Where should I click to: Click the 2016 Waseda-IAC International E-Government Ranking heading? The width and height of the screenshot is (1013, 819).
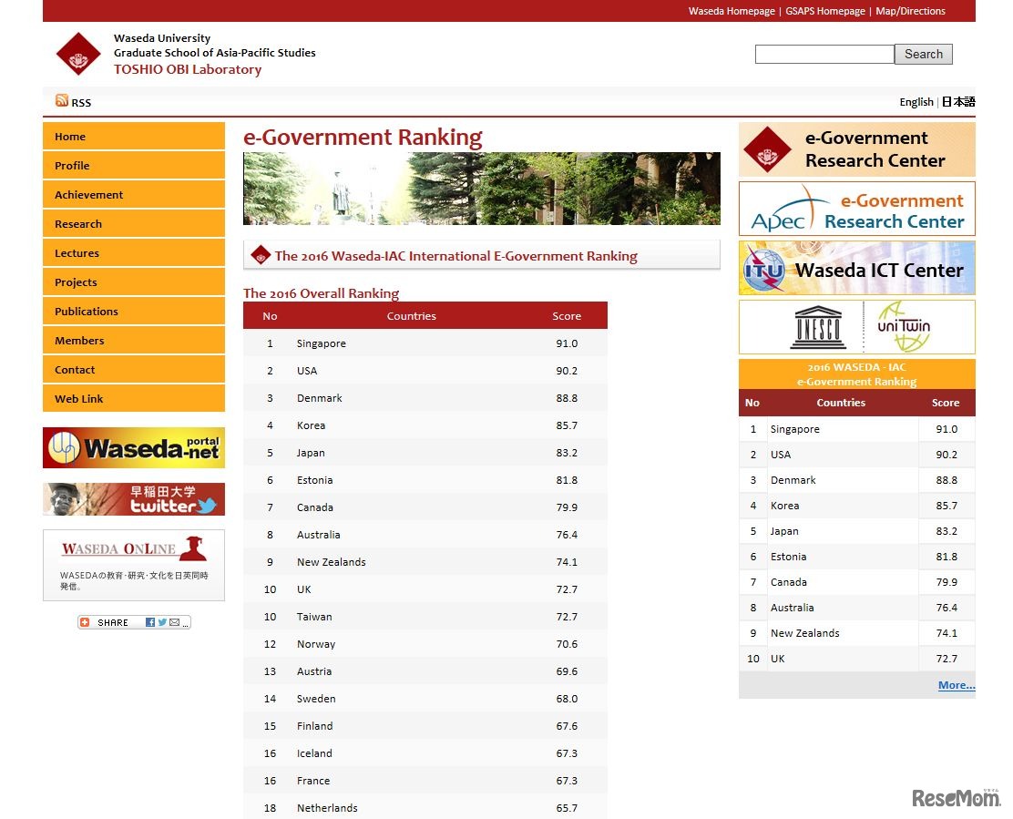pyautogui.click(x=455, y=256)
